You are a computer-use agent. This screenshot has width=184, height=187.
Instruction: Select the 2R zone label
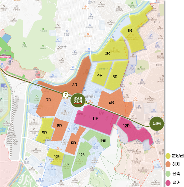tap(107, 53)
